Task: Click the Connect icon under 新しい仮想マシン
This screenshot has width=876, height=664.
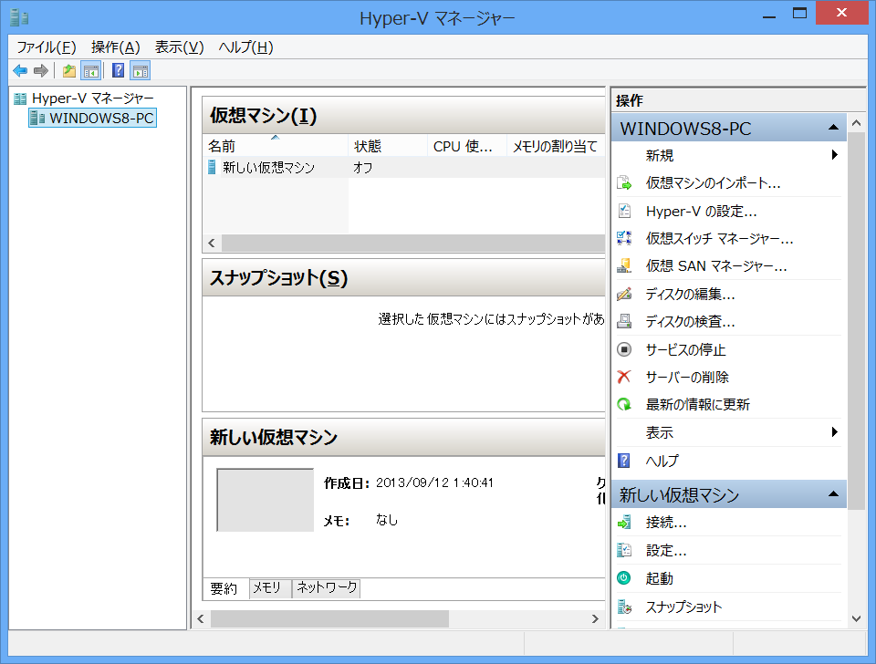Action: (x=624, y=523)
